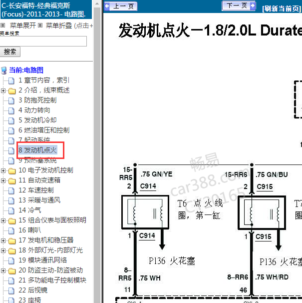Screen dimensions: 302x303
Task: Click the icon beside 菜单展开
Action: coord(2,25)
